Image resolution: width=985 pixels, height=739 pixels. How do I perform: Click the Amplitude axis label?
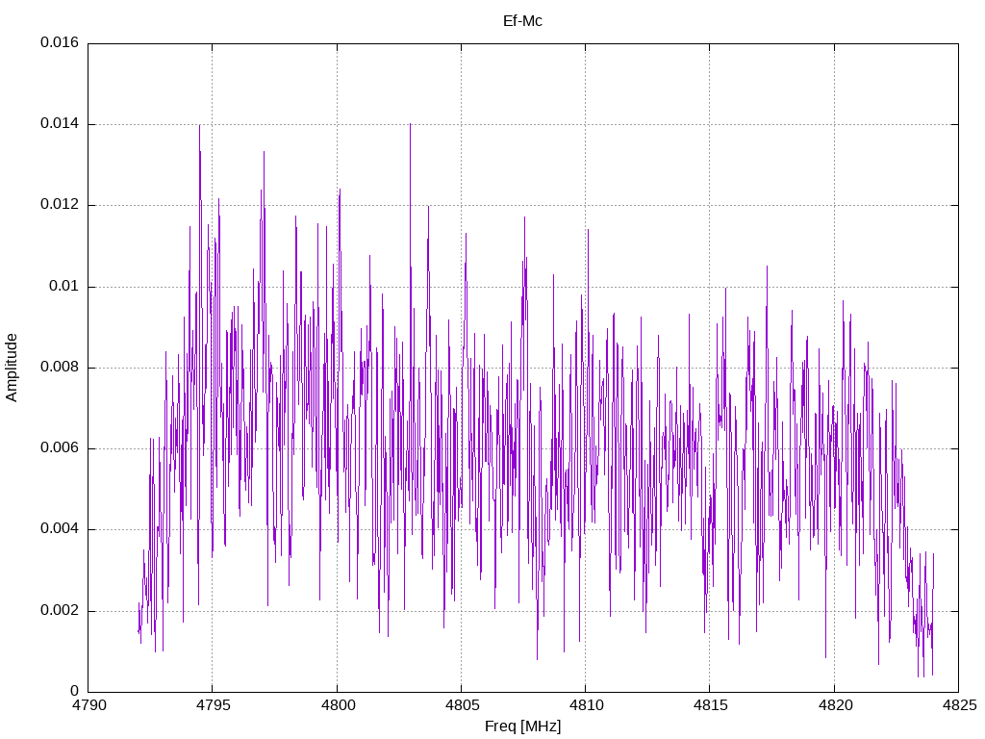pyautogui.click(x=12, y=368)
